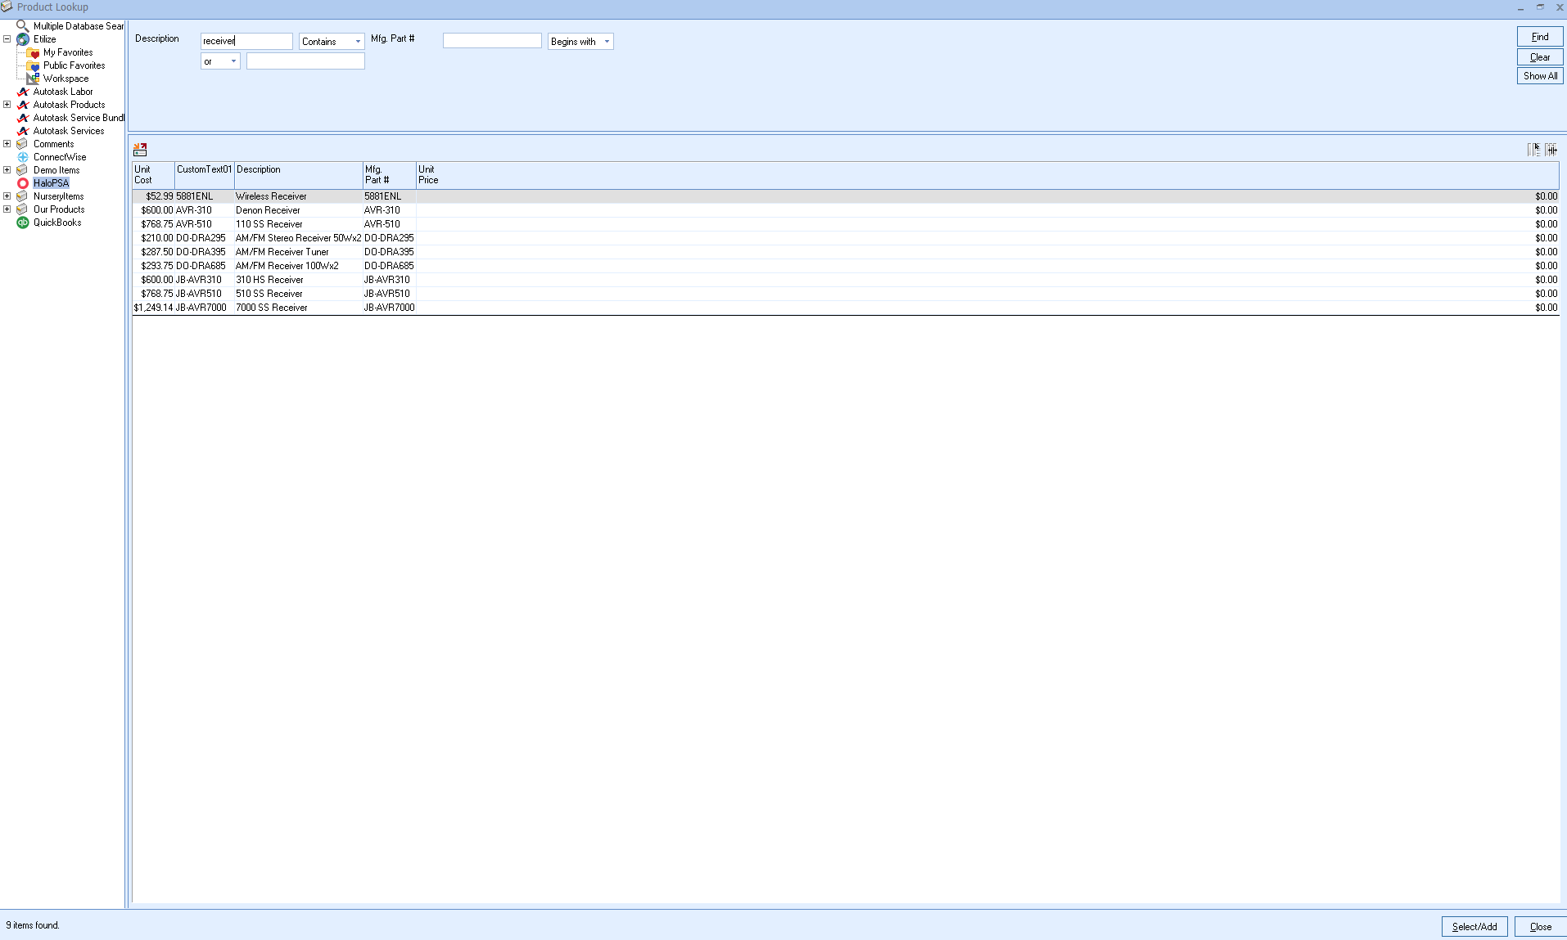The width and height of the screenshot is (1567, 940).
Task: Click the HaloPSA red circle icon
Action: [x=23, y=183]
